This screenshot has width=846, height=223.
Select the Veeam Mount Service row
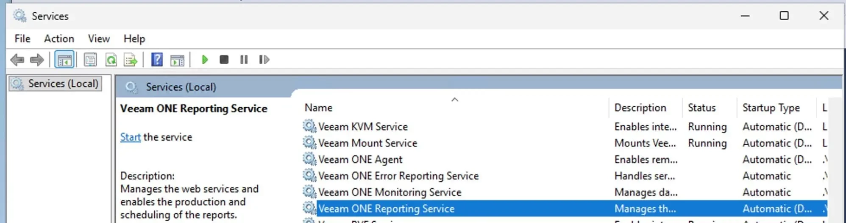pos(565,143)
